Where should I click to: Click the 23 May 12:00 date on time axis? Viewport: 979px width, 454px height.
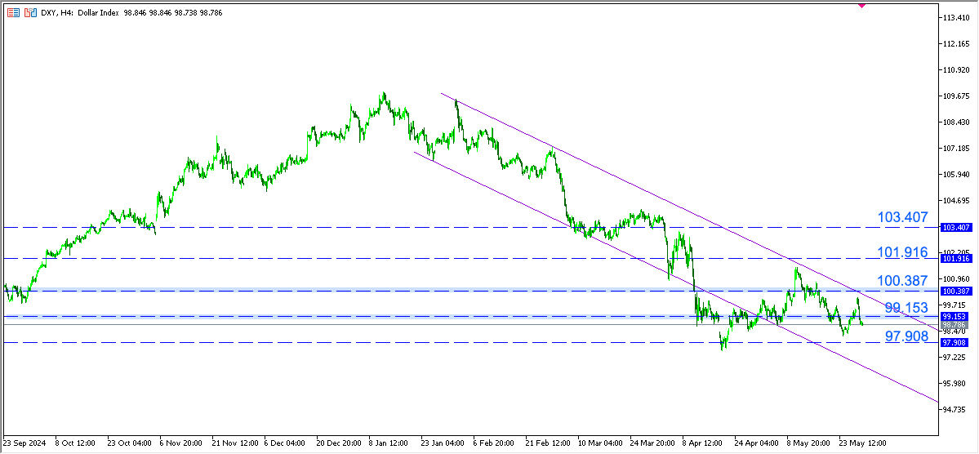pos(863,444)
